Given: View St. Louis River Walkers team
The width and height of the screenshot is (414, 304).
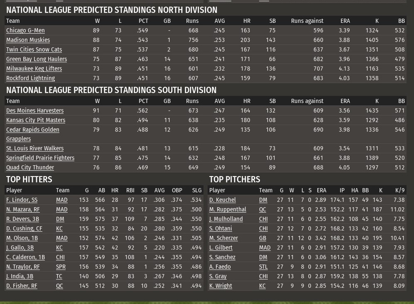Looking at the screenshot, I should (35, 148).
